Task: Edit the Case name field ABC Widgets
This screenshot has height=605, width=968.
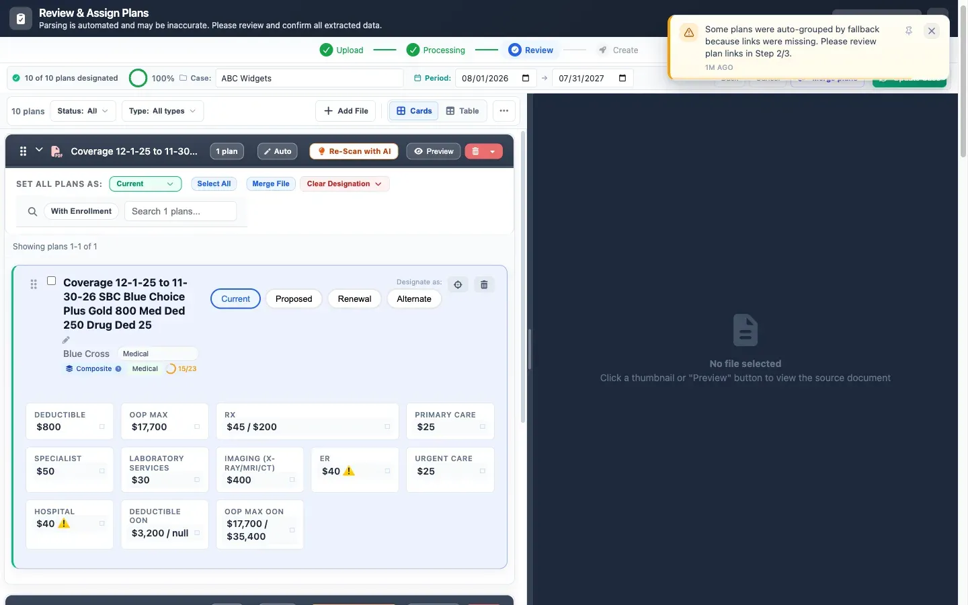Action: 309,78
